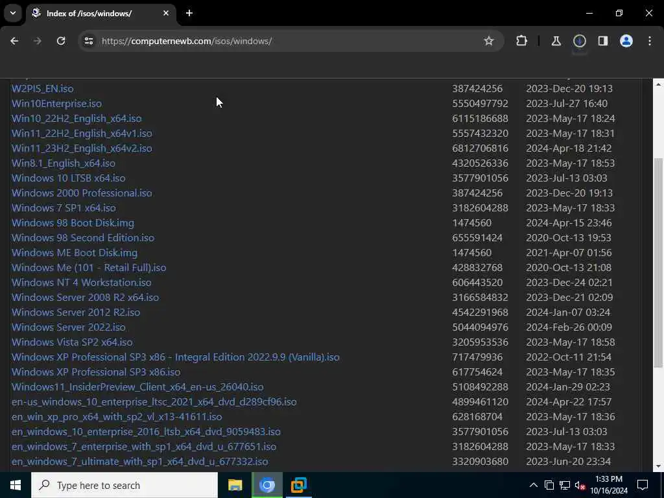This screenshot has width=664, height=498.
Task: Open Win10_22H2_English_x64.iso link
Action: [77, 118]
